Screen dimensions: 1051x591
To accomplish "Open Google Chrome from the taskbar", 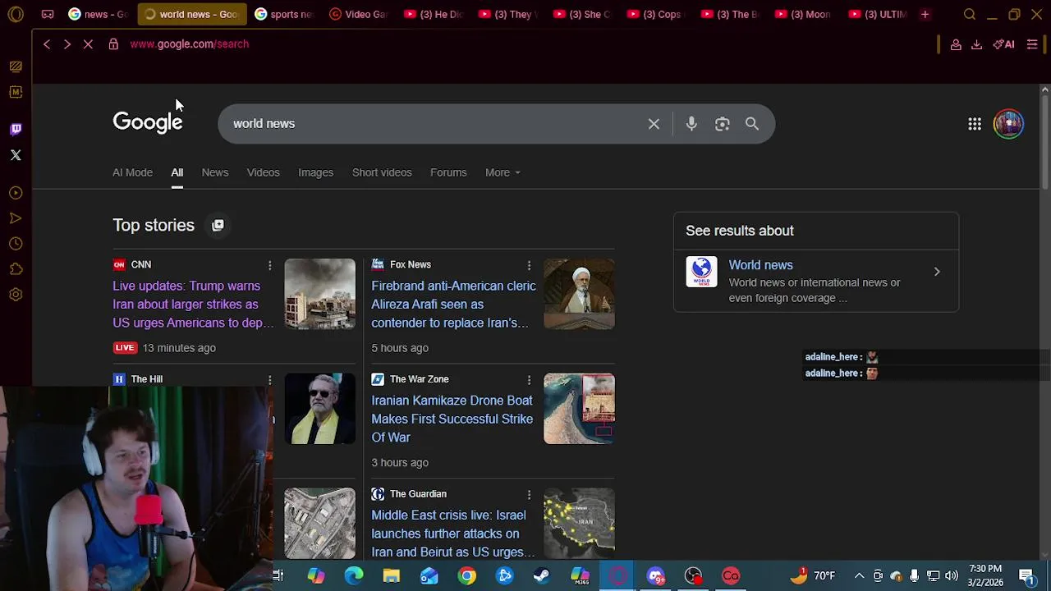I will 466,576.
